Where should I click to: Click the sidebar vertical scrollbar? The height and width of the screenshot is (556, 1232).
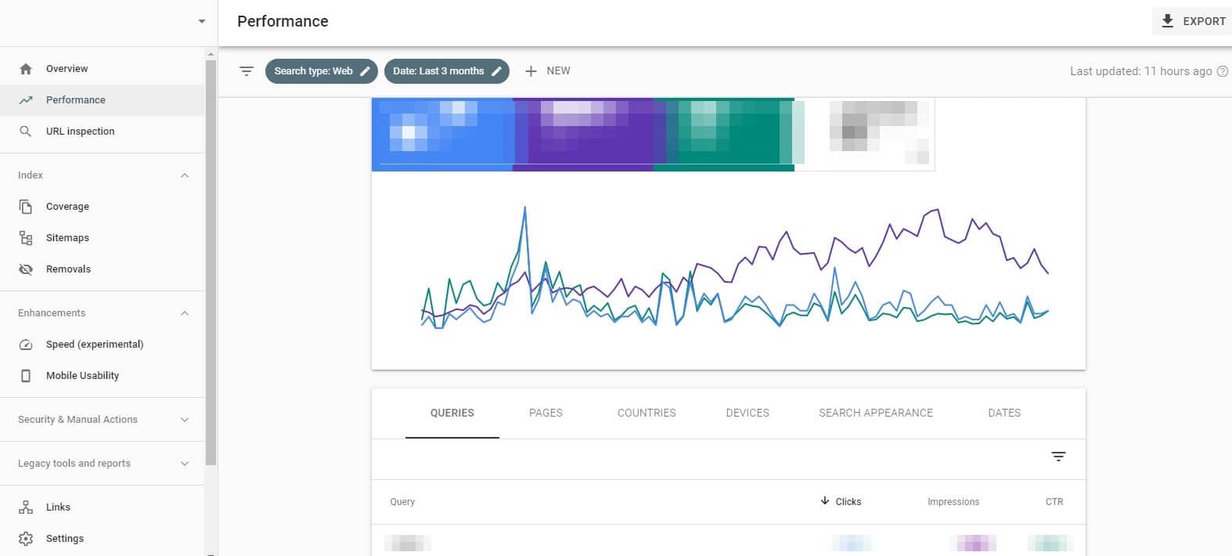pyautogui.click(x=211, y=262)
